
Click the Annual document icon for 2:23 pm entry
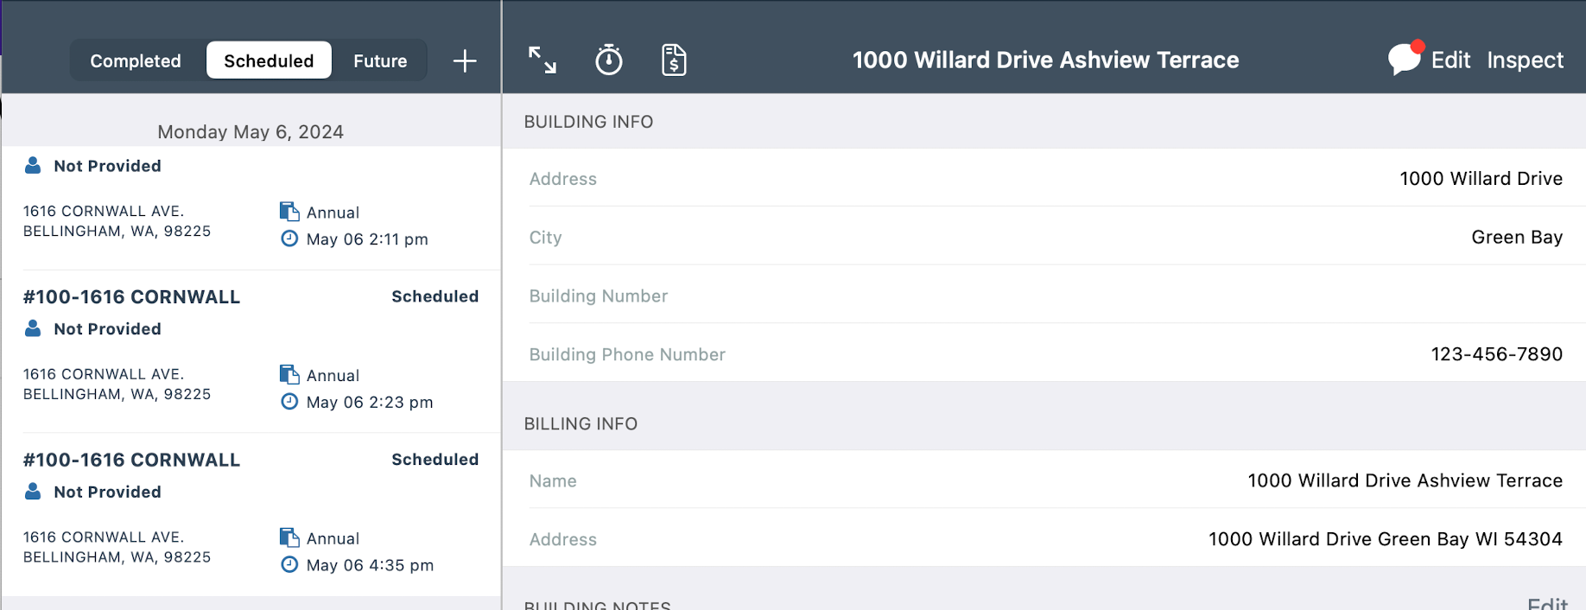(289, 375)
